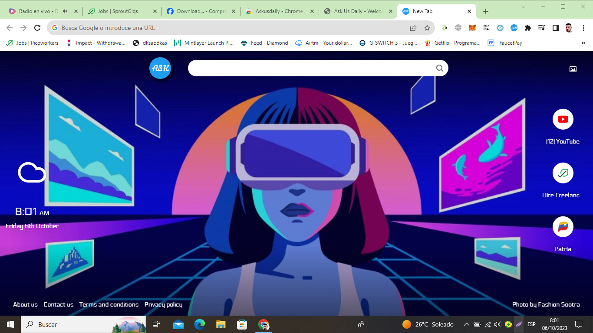The width and height of the screenshot is (593, 333).
Task: Expand the hidden bookmarks overflow chevron
Action: coord(583,43)
